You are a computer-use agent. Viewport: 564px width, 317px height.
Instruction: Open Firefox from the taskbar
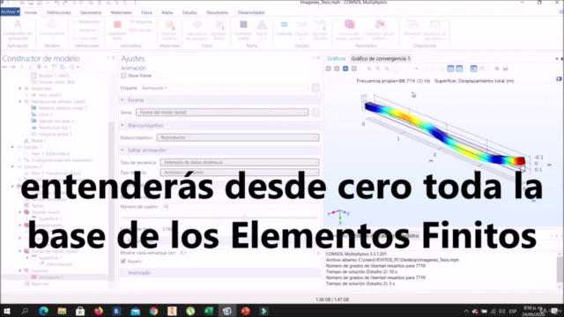tap(98, 311)
